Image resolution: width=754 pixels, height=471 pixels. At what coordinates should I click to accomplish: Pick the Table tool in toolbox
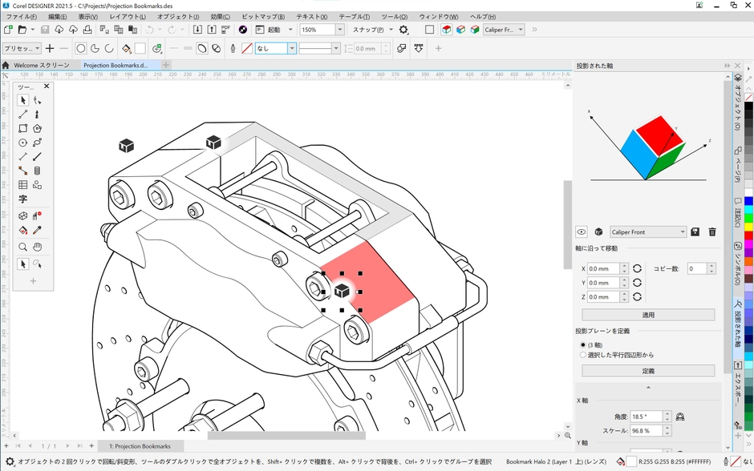point(22,185)
